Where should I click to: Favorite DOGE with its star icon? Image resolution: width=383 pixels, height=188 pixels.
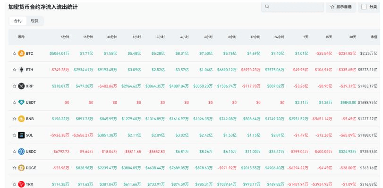pos(15,168)
